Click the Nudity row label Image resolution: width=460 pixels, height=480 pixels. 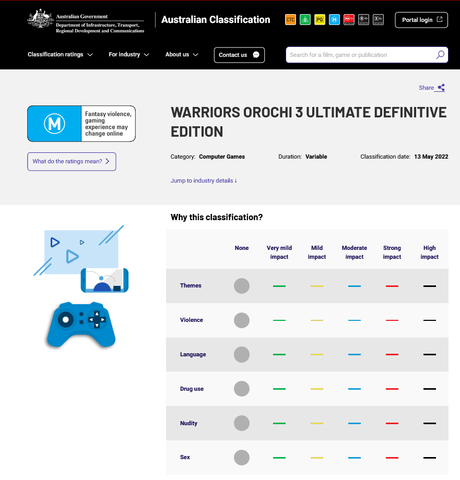pos(188,423)
